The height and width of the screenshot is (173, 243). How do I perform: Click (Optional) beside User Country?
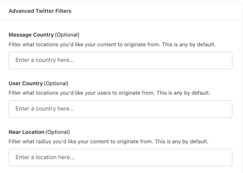(x=56, y=83)
